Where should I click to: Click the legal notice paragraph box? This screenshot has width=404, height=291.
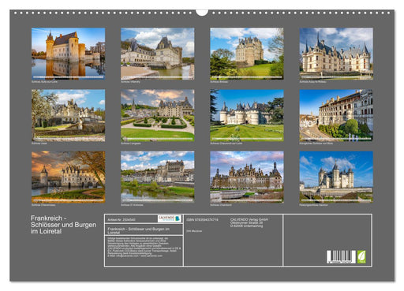click(x=144, y=251)
